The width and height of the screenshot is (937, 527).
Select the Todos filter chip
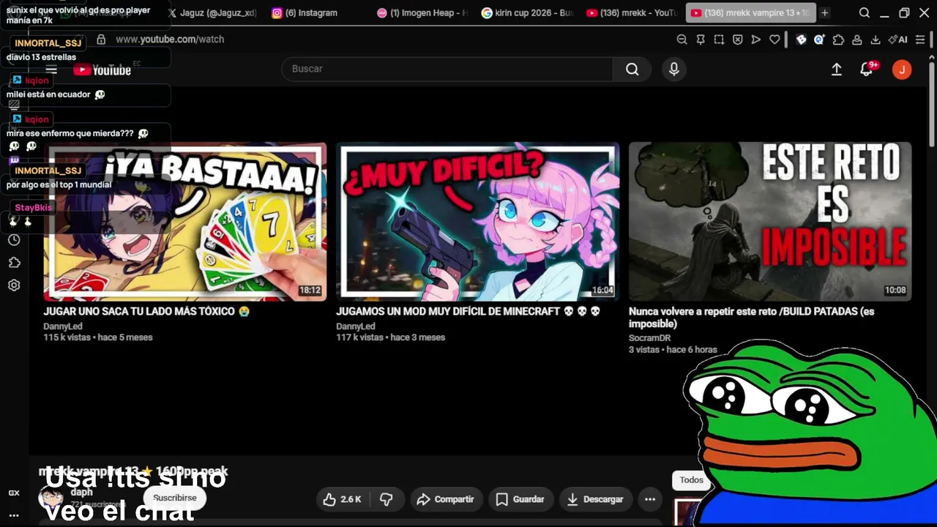click(x=691, y=480)
